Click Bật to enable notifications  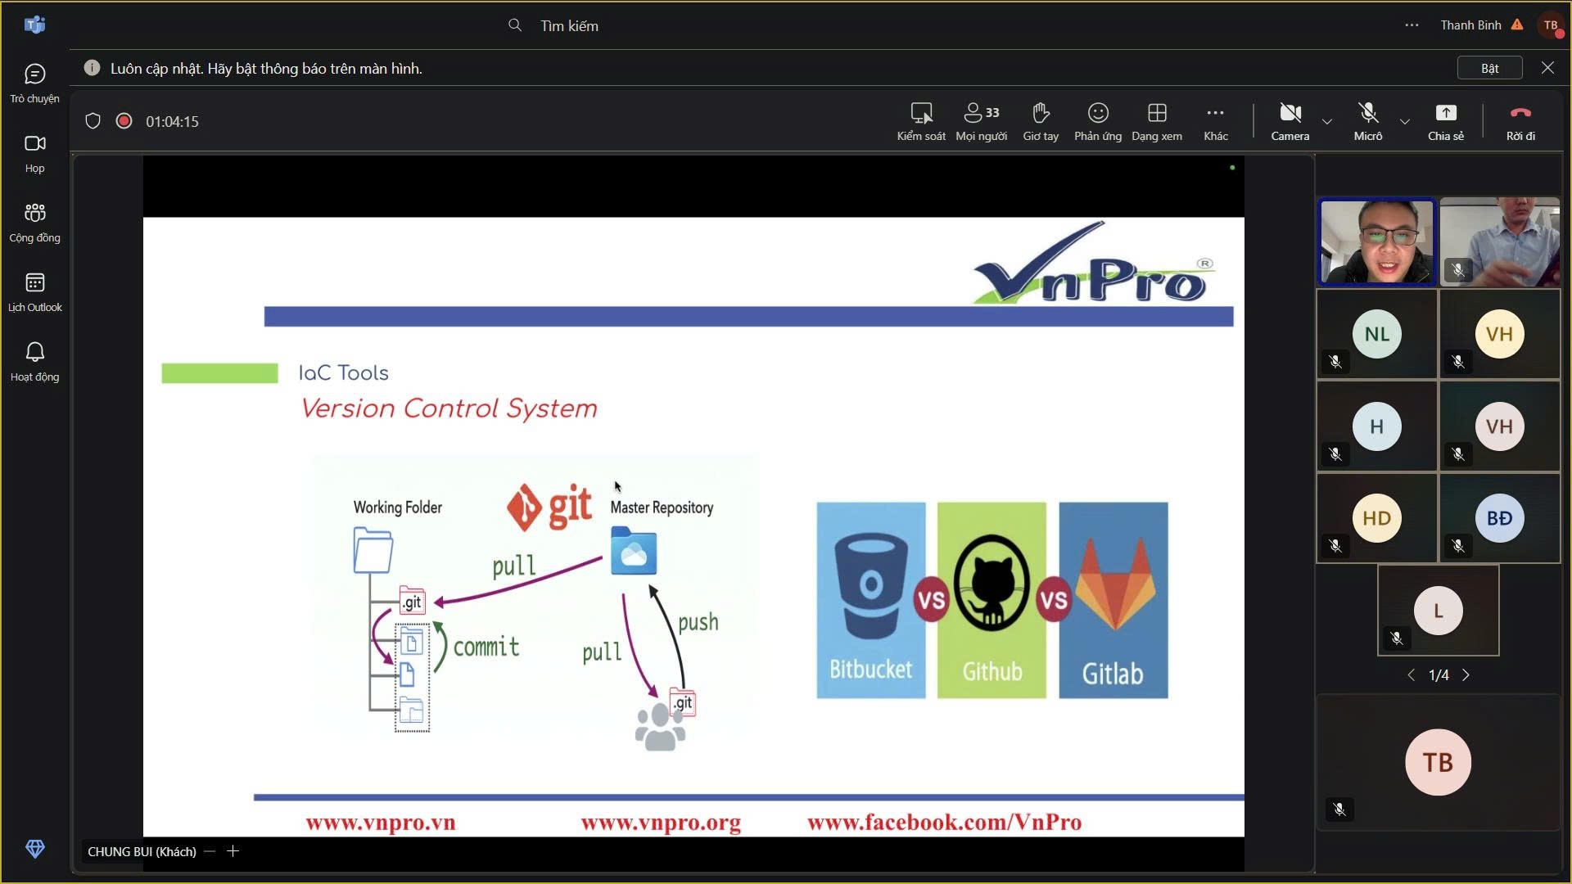pyautogui.click(x=1489, y=68)
